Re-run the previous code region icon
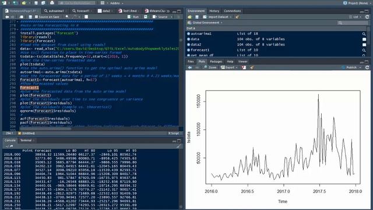The image size is (373, 210). [x=146, y=17]
